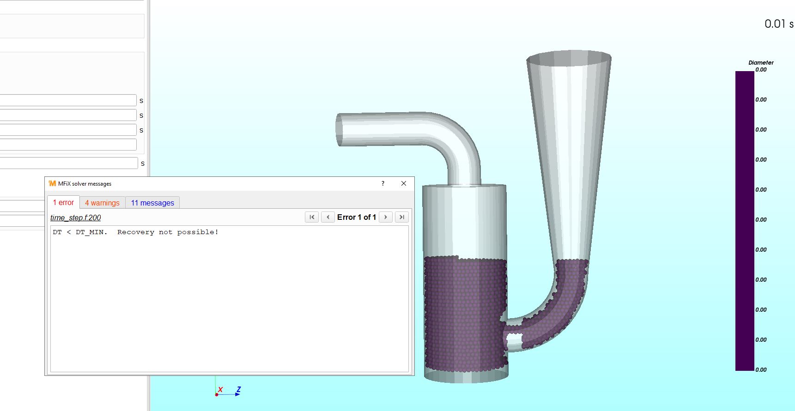Click the particle bed inside the cylinder

click(x=464, y=314)
